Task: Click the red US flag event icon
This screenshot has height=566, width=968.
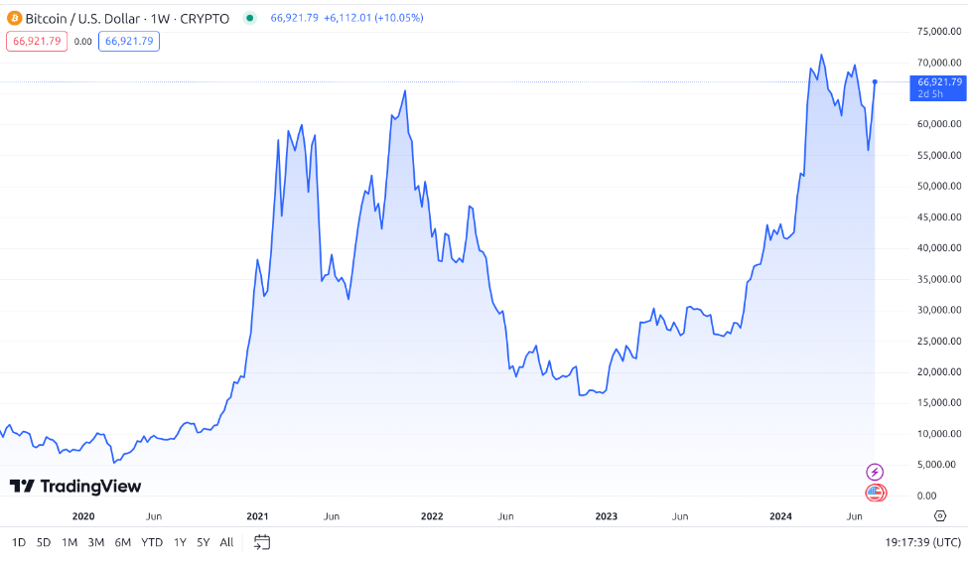Action: pos(875,493)
